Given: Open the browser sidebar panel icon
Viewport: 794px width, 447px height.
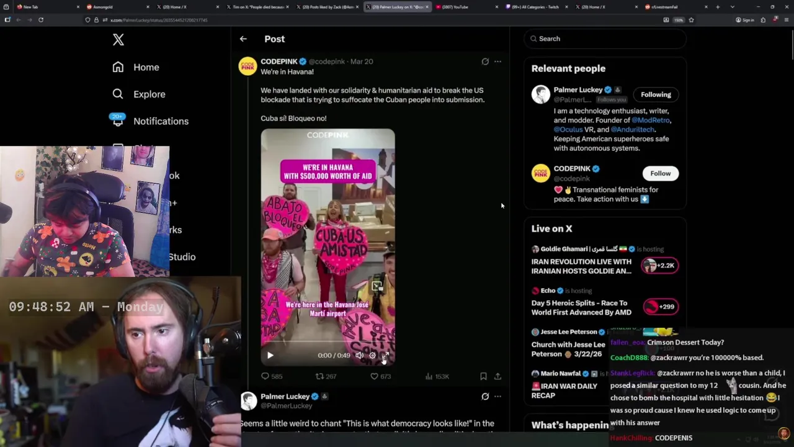Looking at the screenshot, I should click(x=7, y=20).
